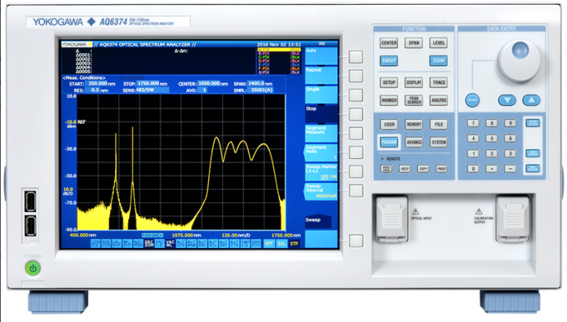Click the VAC WL status icon
This screenshot has height=322, width=567.
[x=170, y=244]
